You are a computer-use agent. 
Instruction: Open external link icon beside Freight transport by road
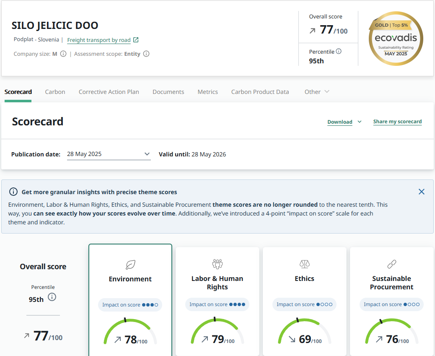coord(136,40)
